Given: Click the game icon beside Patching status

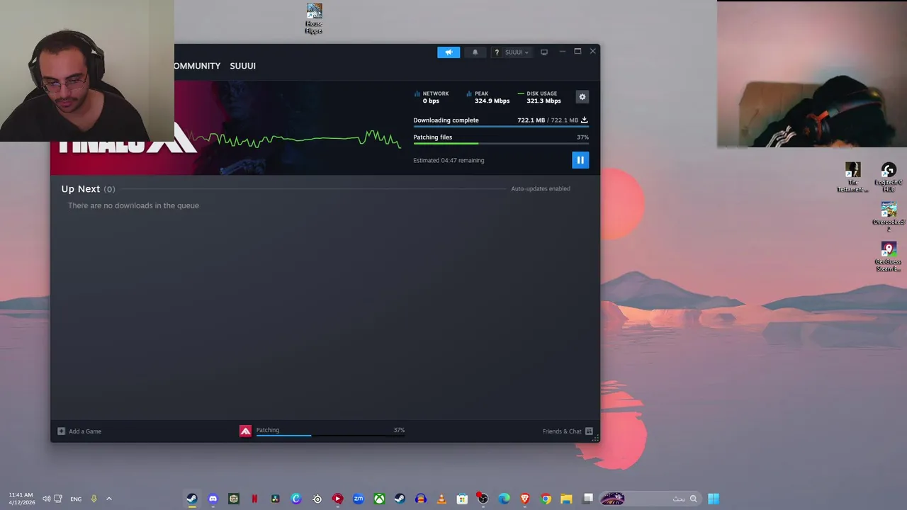Looking at the screenshot, I should coord(245,431).
